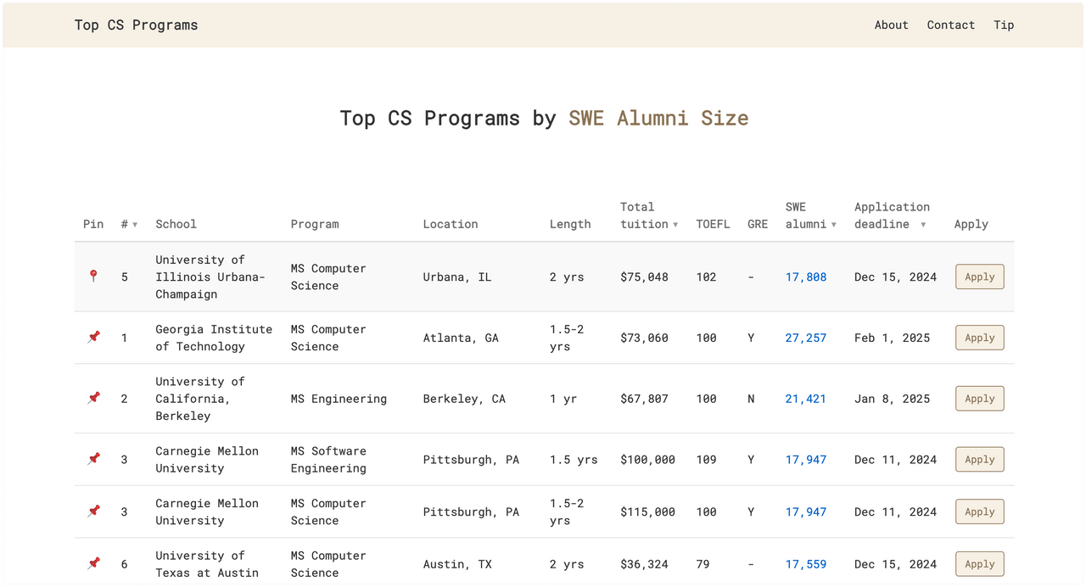Unpin University of Illinois Urbana-Champaign row

click(x=93, y=277)
